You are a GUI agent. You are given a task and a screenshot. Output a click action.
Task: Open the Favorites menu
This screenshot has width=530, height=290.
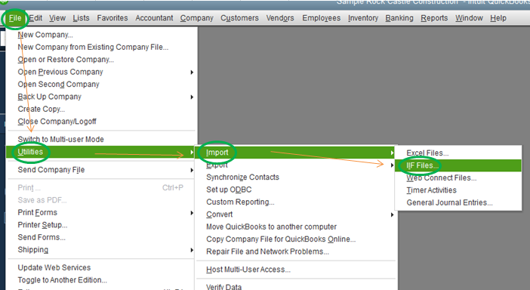coord(112,18)
